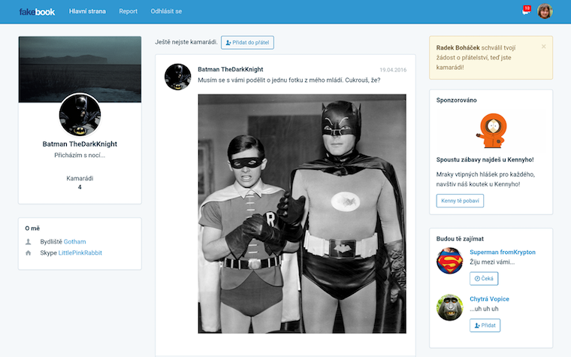Open post author name Batman TheDarkKnight

pos(230,69)
